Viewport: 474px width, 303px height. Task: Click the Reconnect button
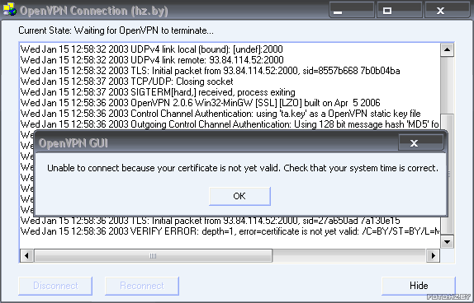pyautogui.click(x=142, y=286)
